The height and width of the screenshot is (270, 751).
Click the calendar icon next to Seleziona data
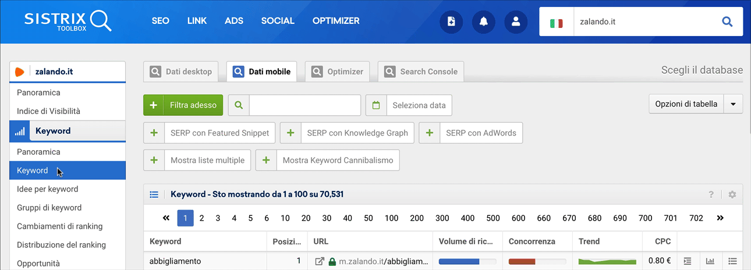click(376, 105)
